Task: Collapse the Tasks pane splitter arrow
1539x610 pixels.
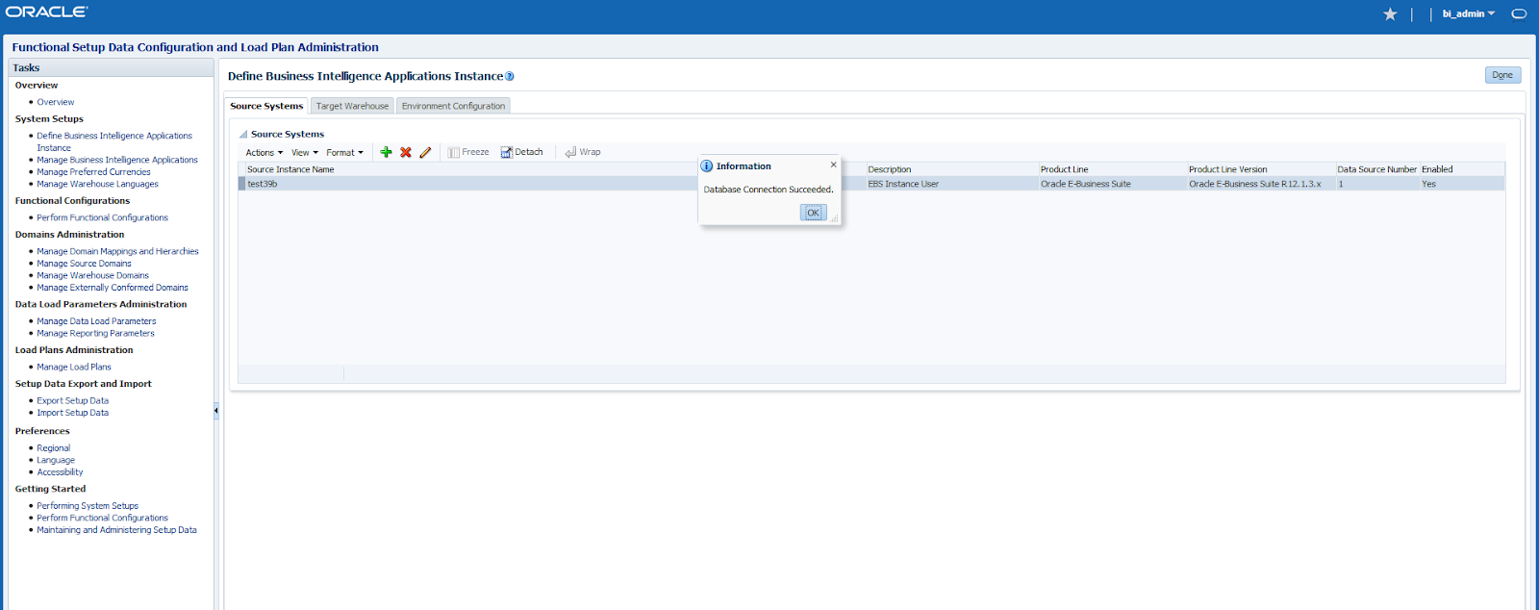Action: pos(216,411)
